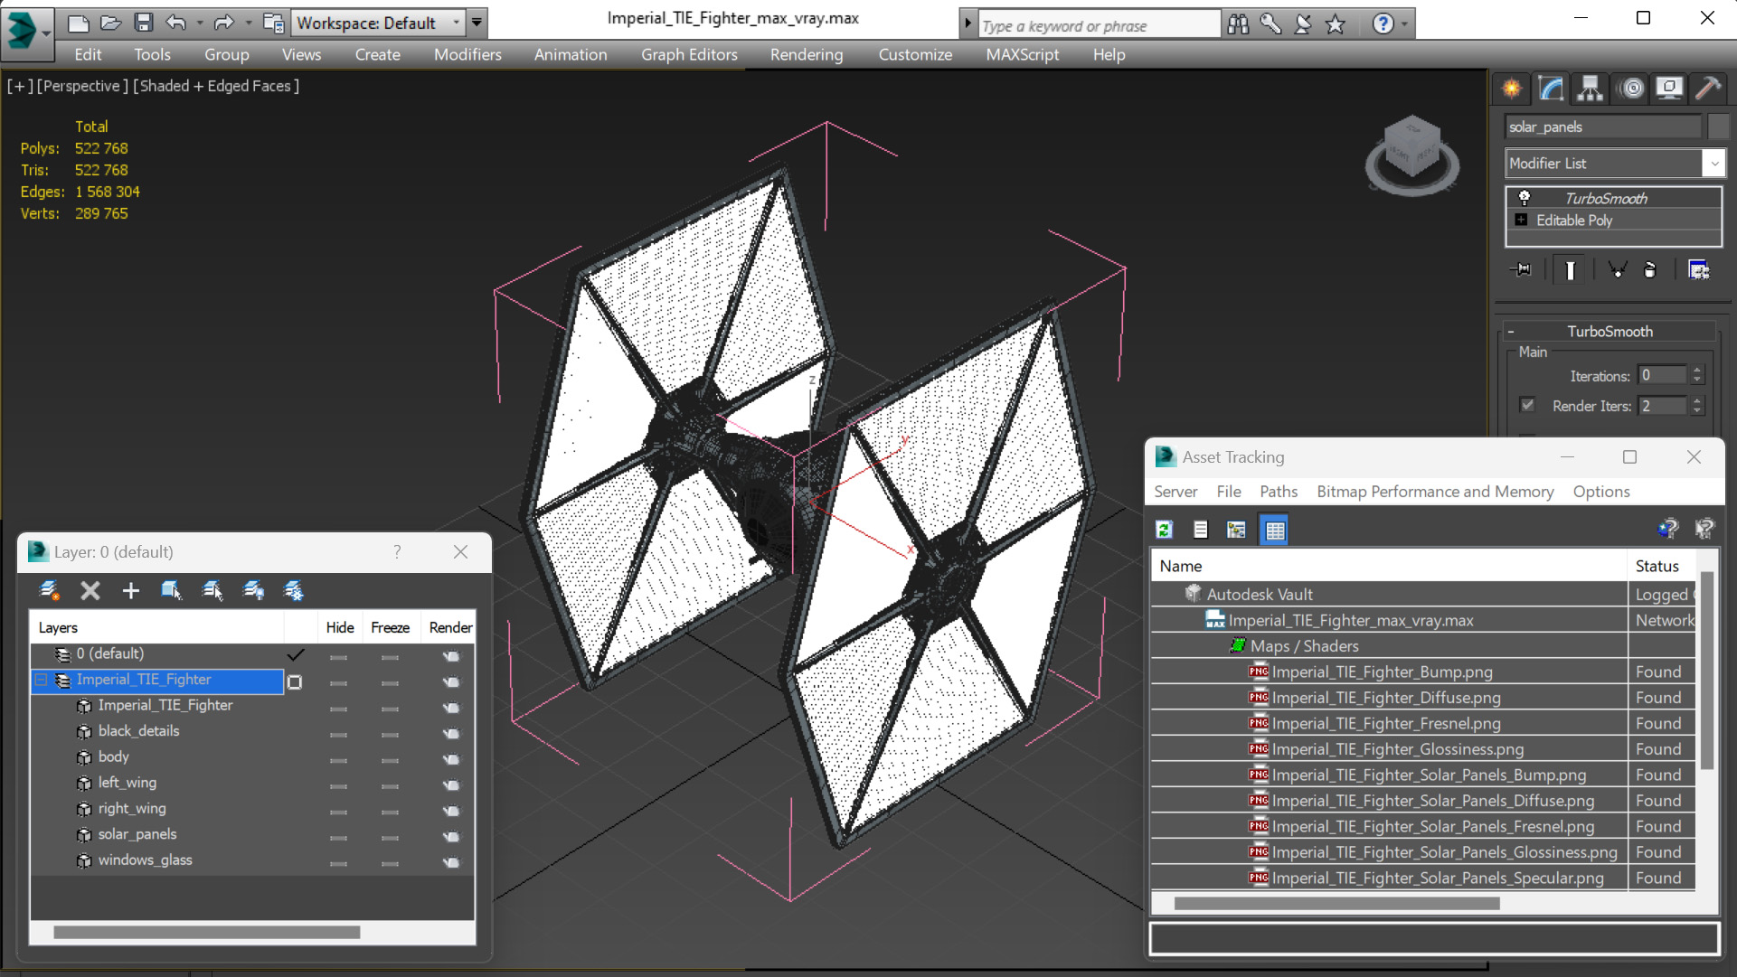Click Configure Modifier Sets icon
Image resolution: width=1737 pixels, height=977 pixels.
point(1698,269)
